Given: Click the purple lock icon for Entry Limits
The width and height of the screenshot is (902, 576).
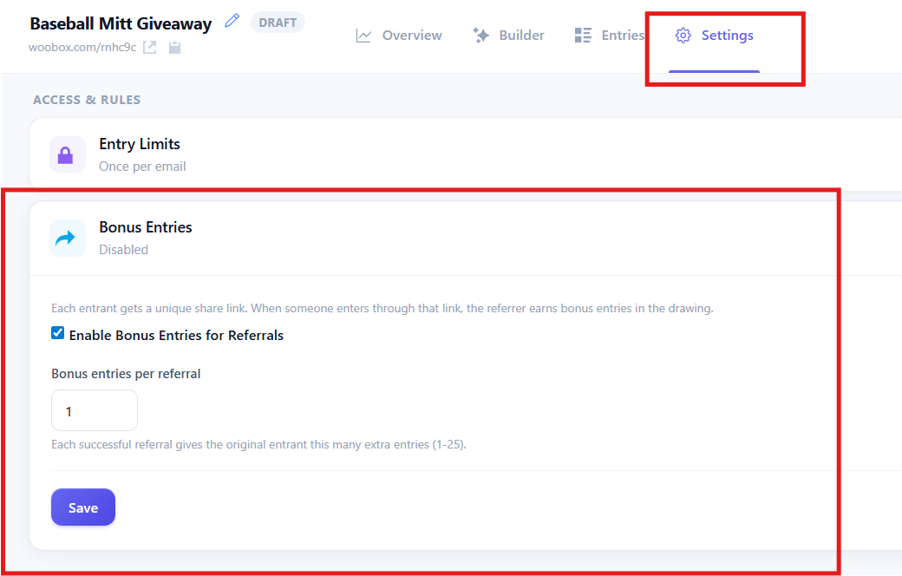Looking at the screenshot, I should click(x=67, y=154).
